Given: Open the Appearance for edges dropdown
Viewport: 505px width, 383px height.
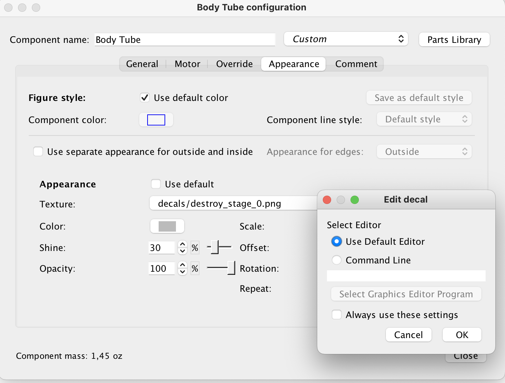Looking at the screenshot, I should click(424, 151).
